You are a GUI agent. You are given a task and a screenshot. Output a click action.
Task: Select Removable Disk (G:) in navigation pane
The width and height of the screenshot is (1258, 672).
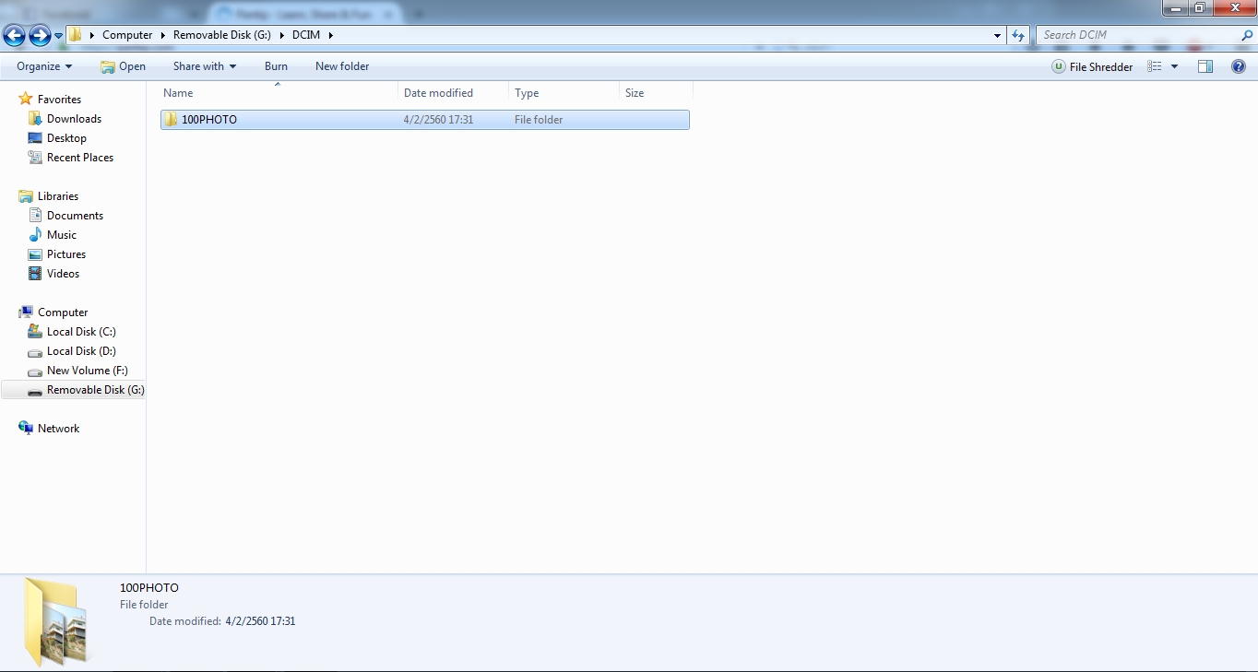pos(96,390)
